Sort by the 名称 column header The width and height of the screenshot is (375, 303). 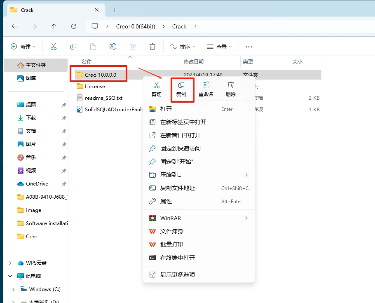click(87, 62)
